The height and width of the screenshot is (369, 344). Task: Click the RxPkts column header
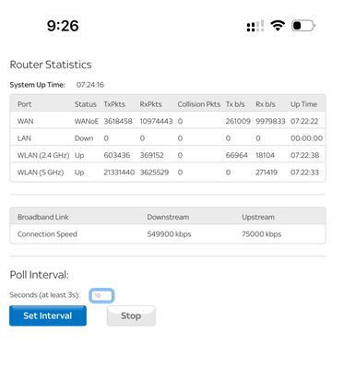coord(150,104)
